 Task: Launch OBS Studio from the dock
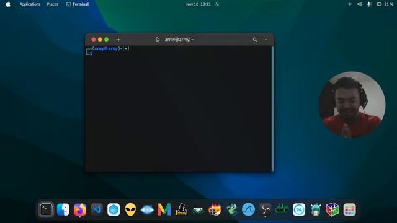click(x=265, y=209)
